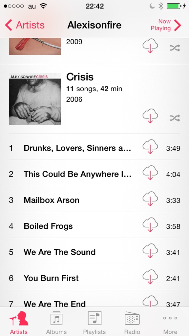Go back to Artists list
This screenshot has width=189, height=336.
25,25
